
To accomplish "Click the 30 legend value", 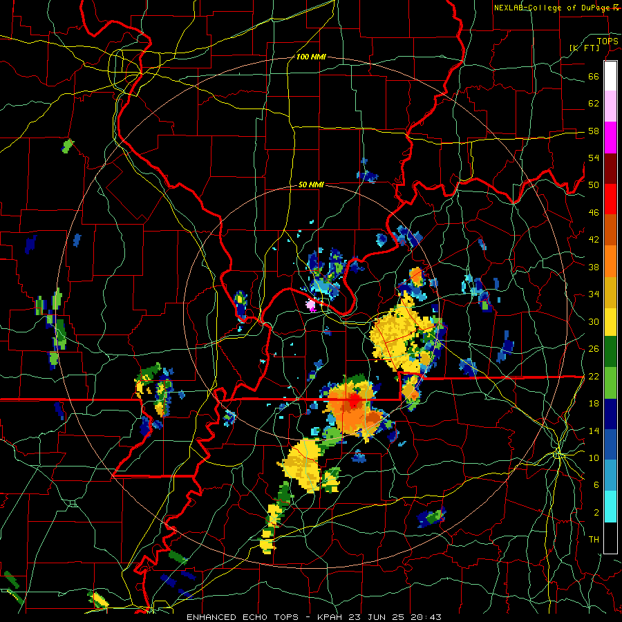I will tap(594, 321).
